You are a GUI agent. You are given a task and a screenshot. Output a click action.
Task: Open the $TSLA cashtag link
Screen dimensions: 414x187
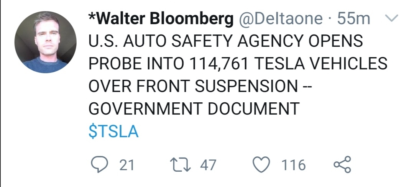tap(113, 132)
